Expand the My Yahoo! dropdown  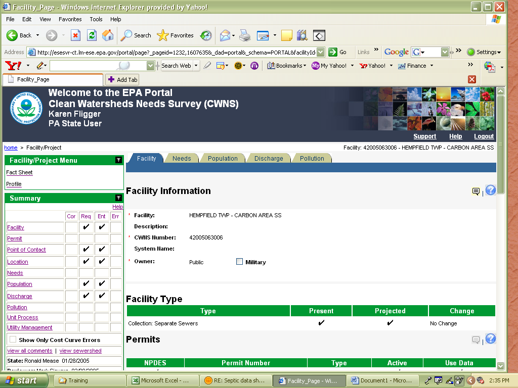click(x=352, y=66)
